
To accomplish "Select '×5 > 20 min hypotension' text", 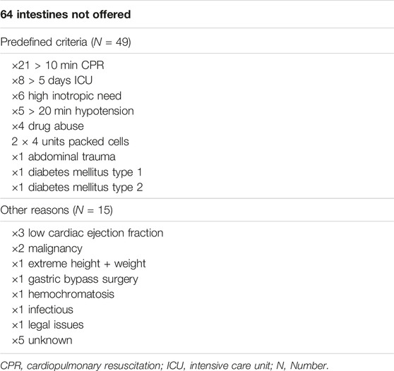I will point(73,111).
